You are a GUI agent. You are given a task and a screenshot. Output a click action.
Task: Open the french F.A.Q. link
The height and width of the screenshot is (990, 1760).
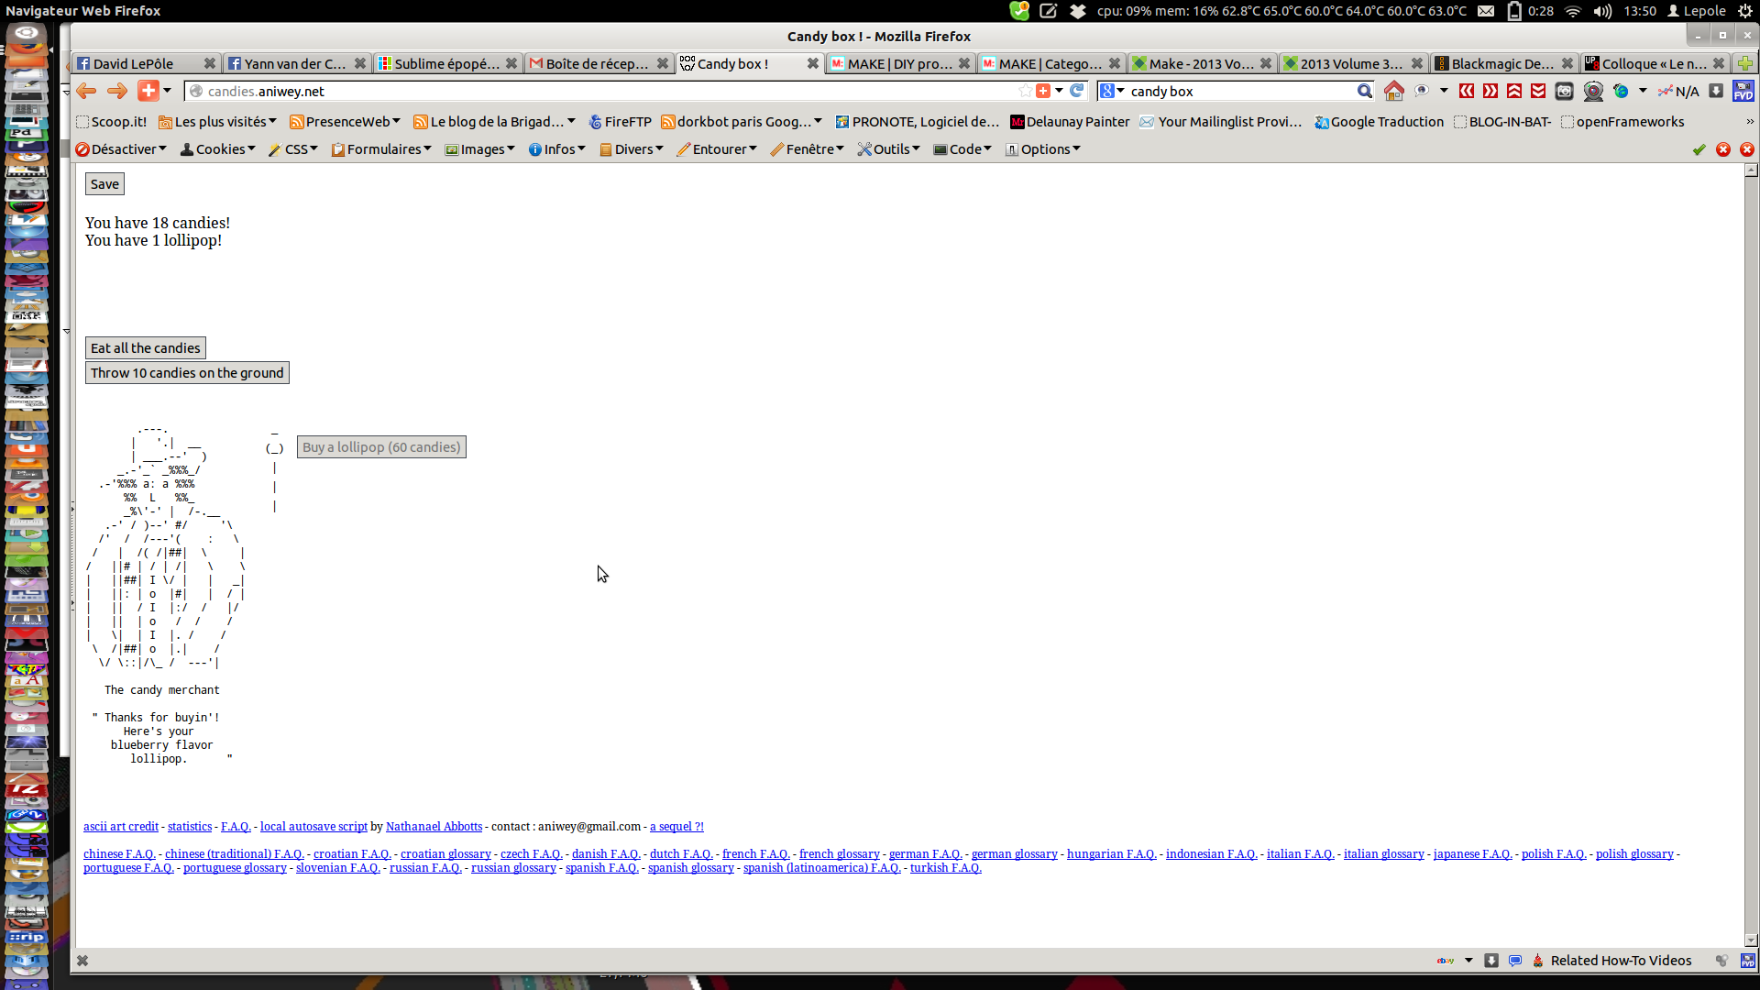[755, 854]
